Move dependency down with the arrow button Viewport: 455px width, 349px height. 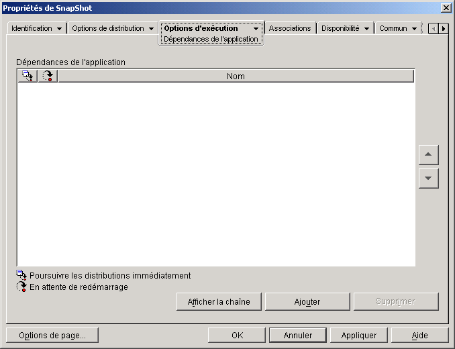coord(428,178)
